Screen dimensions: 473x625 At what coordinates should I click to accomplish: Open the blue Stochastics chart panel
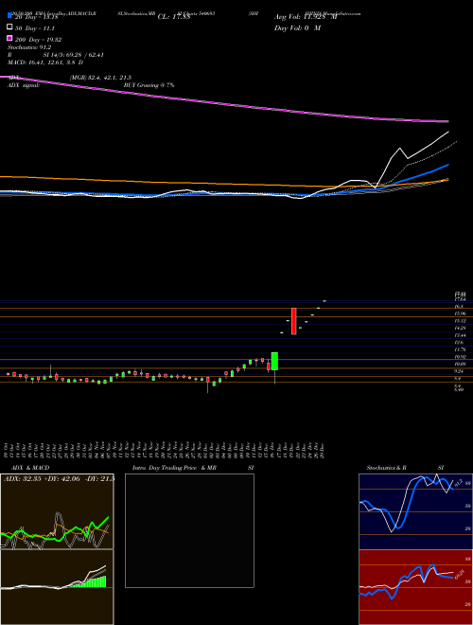(415, 511)
